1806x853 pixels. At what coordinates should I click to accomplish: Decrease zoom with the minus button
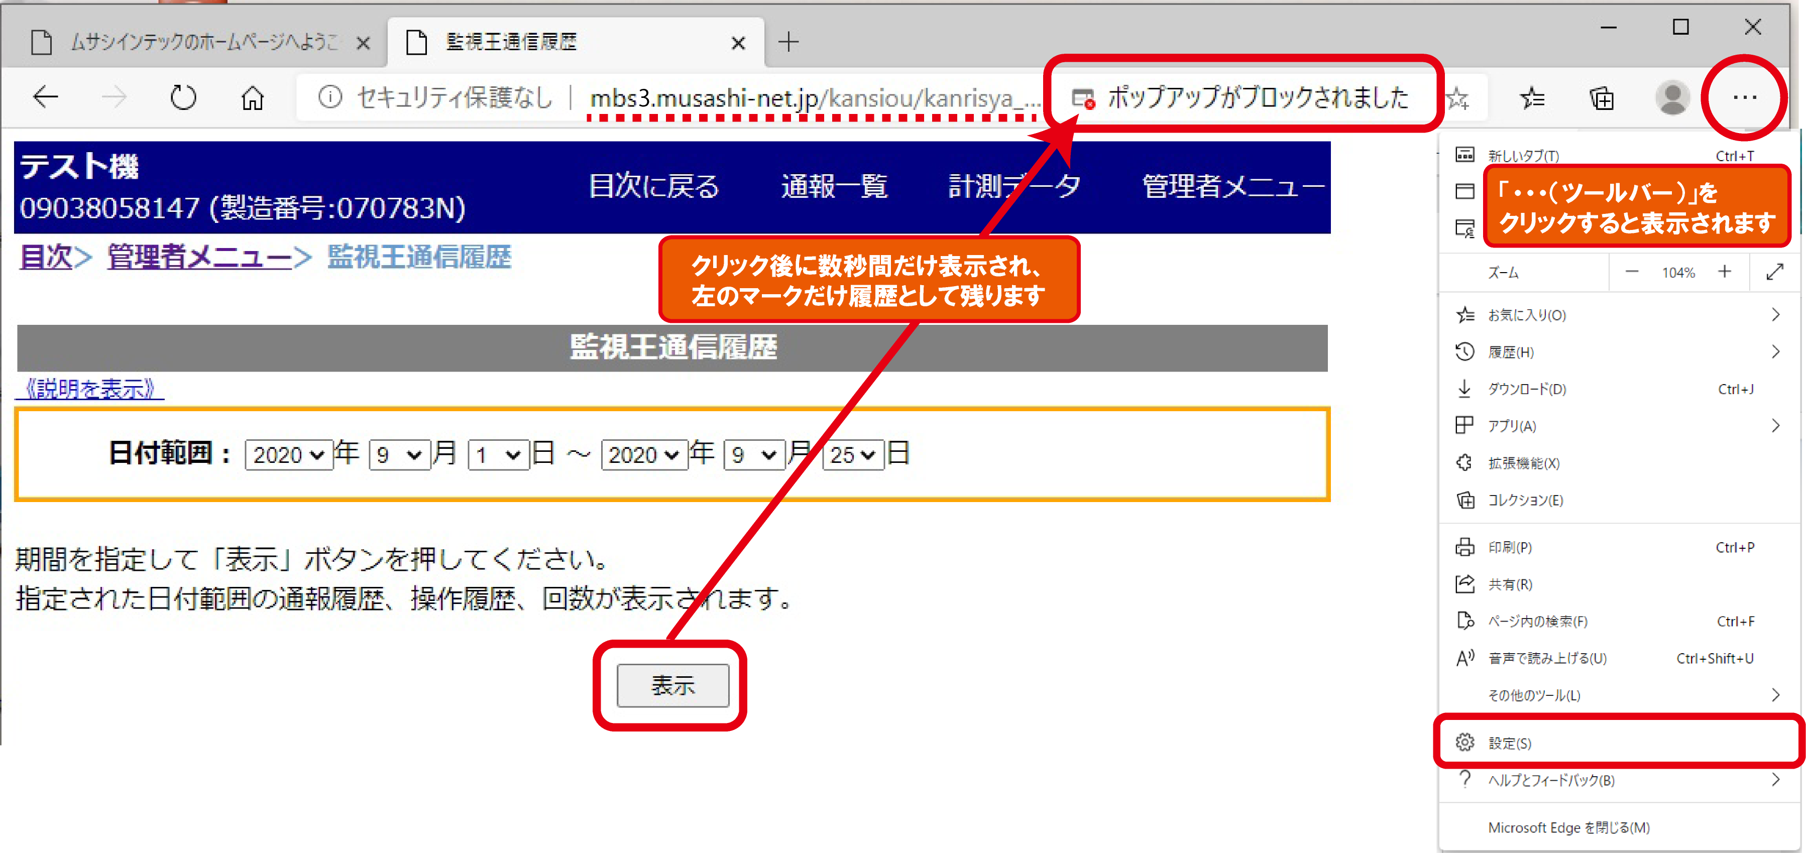[1631, 272]
